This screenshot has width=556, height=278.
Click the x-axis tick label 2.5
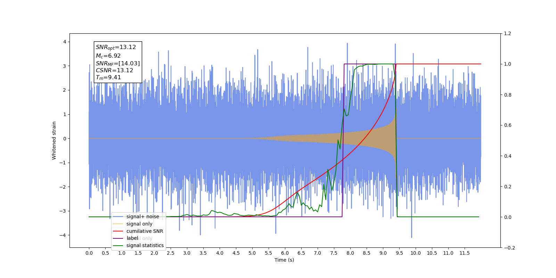click(171, 253)
